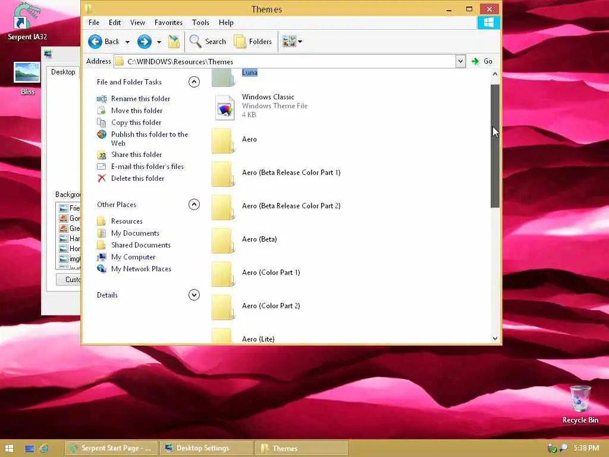Collapse the Other Places section
The image size is (609, 457).
click(194, 205)
